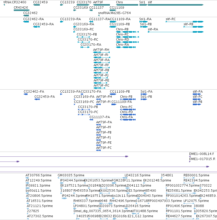This screenshot has width=217, height=220.
Task: Click the AT27302.5prime EST label
Action: (40, 216)
